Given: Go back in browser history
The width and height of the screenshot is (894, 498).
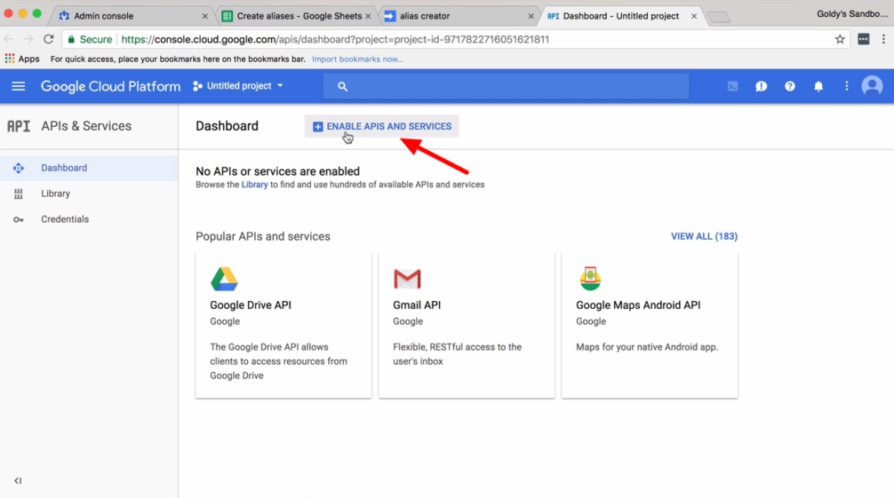Looking at the screenshot, I should [x=9, y=39].
